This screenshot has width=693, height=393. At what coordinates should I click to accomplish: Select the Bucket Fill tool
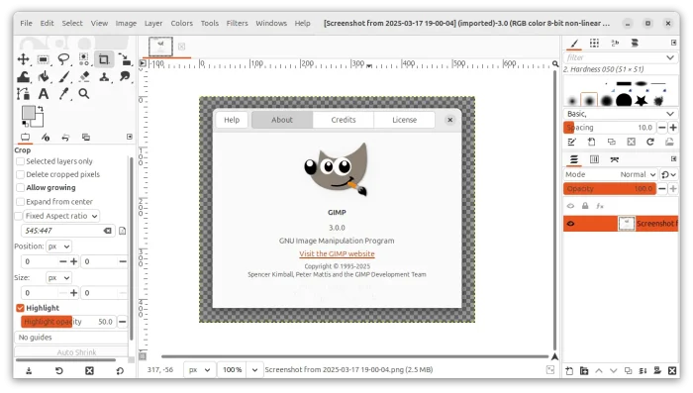click(x=44, y=77)
